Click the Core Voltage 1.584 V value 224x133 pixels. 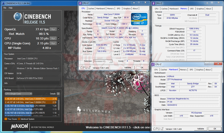(124, 24)
